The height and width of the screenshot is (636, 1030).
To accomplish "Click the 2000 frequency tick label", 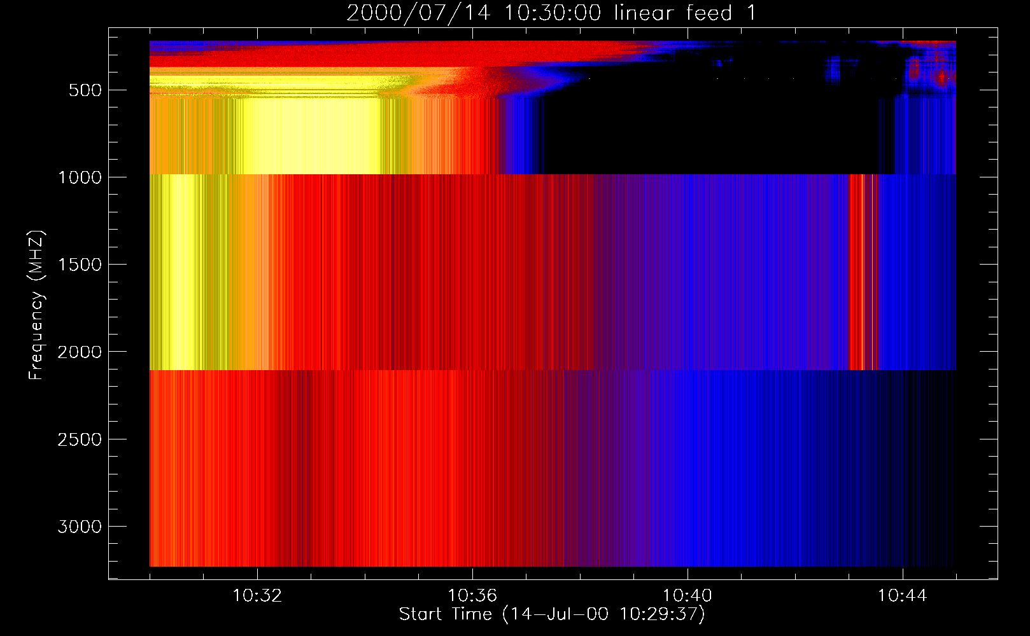I will tap(80, 352).
